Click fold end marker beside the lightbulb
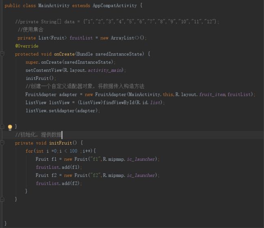This screenshot has height=228, width=264. point(2,126)
